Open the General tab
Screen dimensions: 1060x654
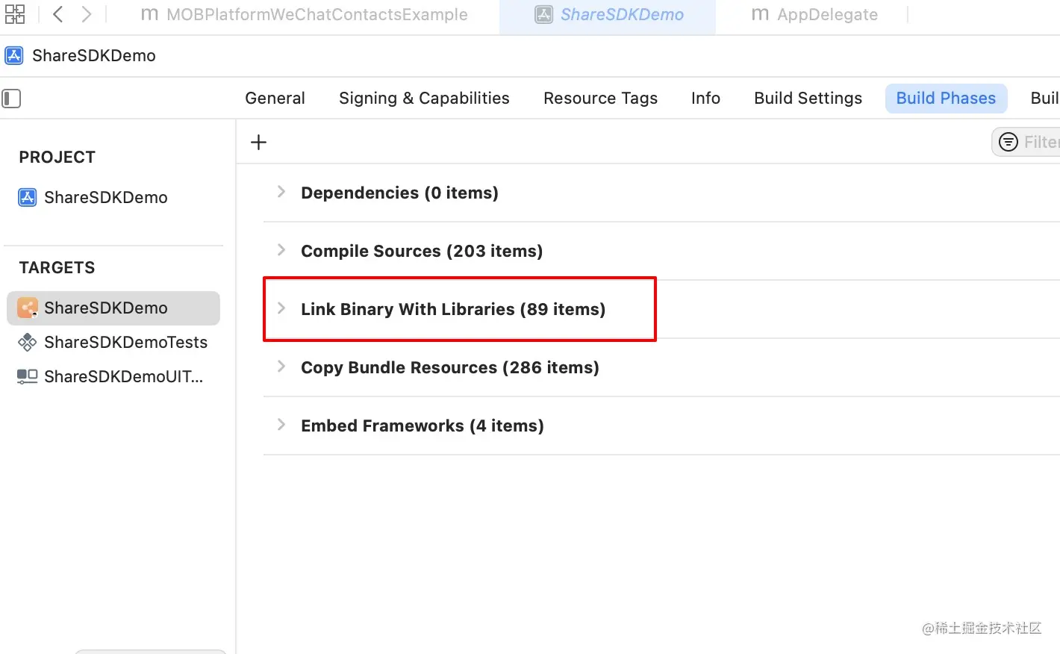point(275,99)
